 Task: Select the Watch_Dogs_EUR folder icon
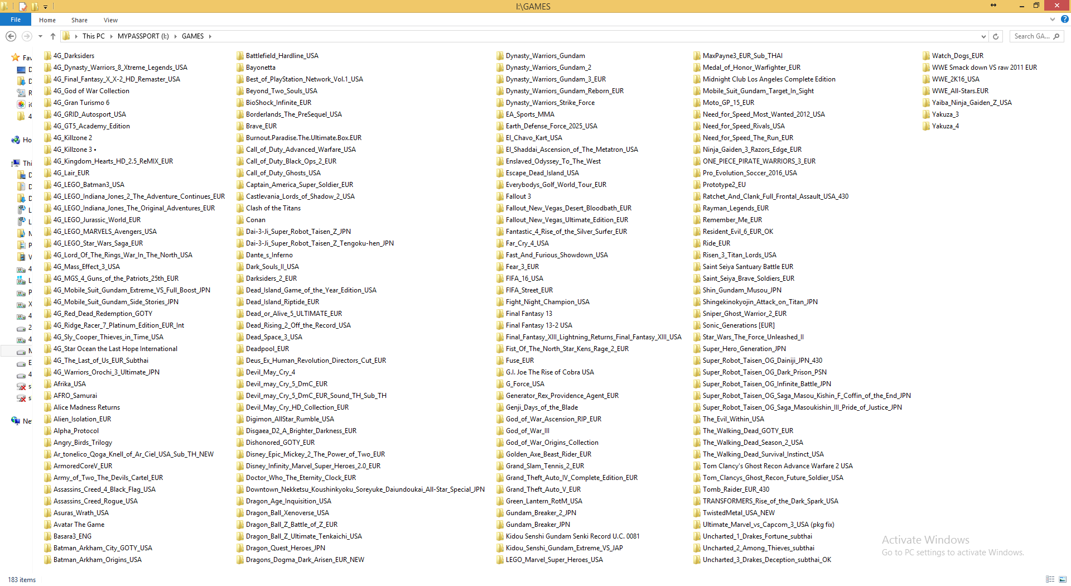pos(927,56)
